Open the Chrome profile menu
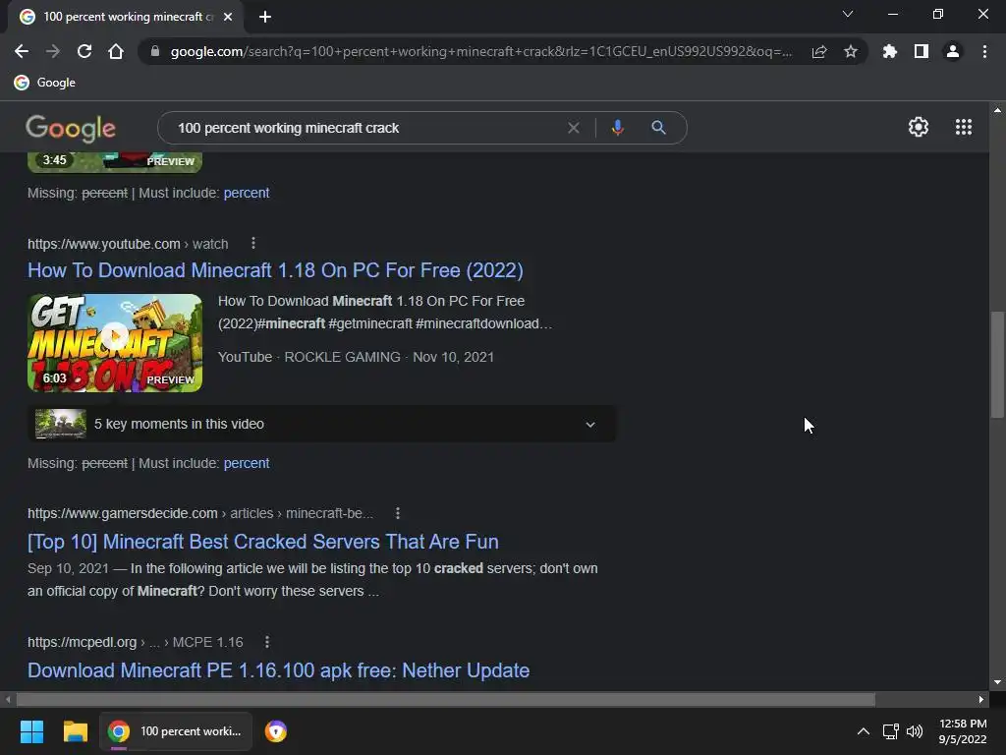 tap(953, 51)
